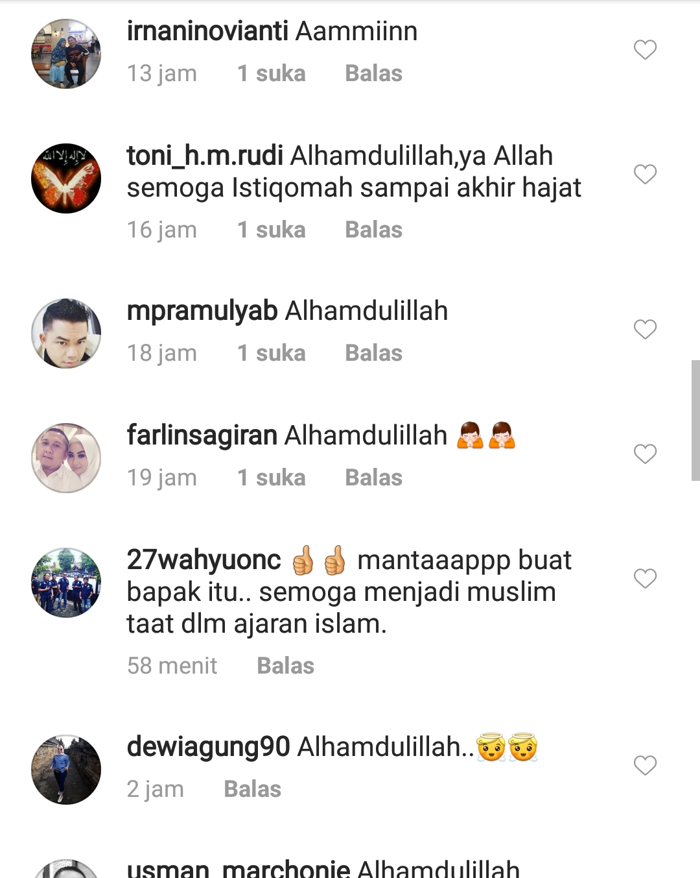Image resolution: width=700 pixels, height=878 pixels.
Task: Open the mpramulyab username link
Action: (x=202, y=311)
